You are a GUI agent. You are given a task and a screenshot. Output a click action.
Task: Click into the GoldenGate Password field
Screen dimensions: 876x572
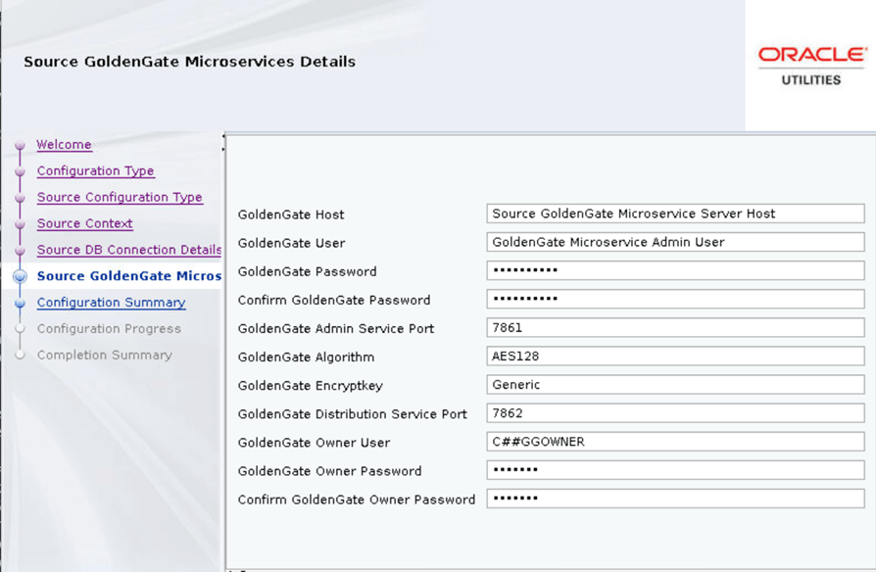coord(675,270)
